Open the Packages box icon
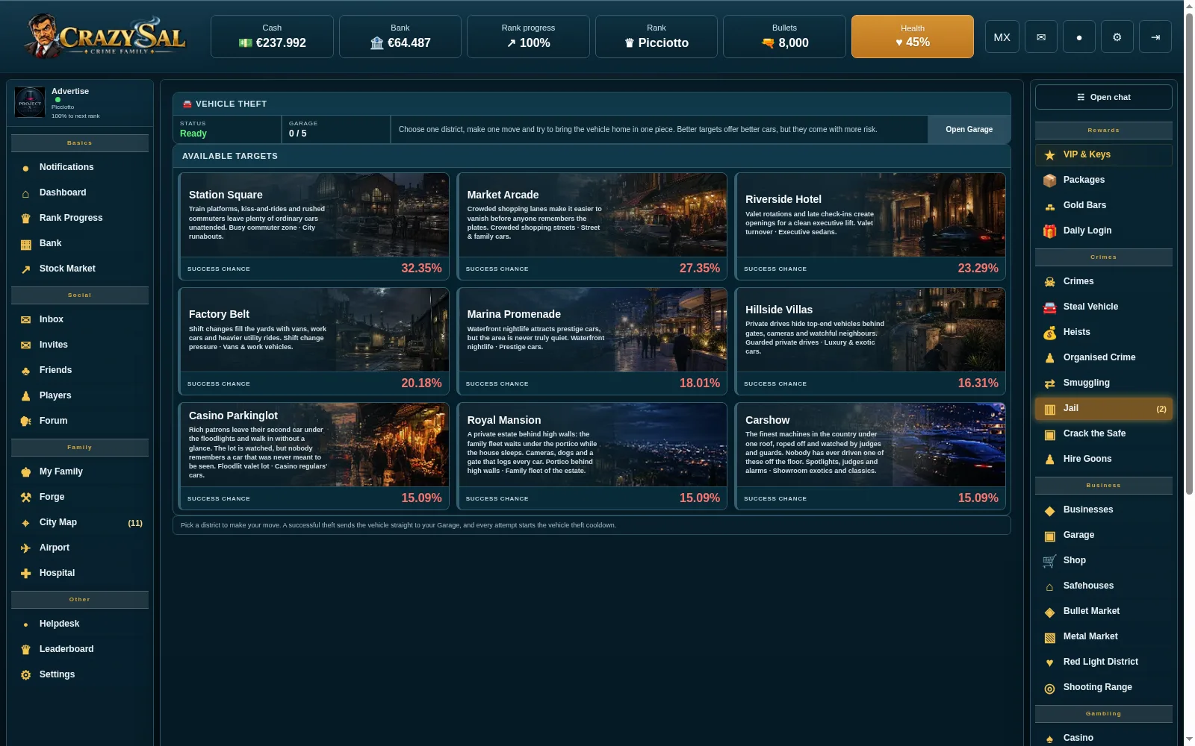 click(x=1049, y=181)
